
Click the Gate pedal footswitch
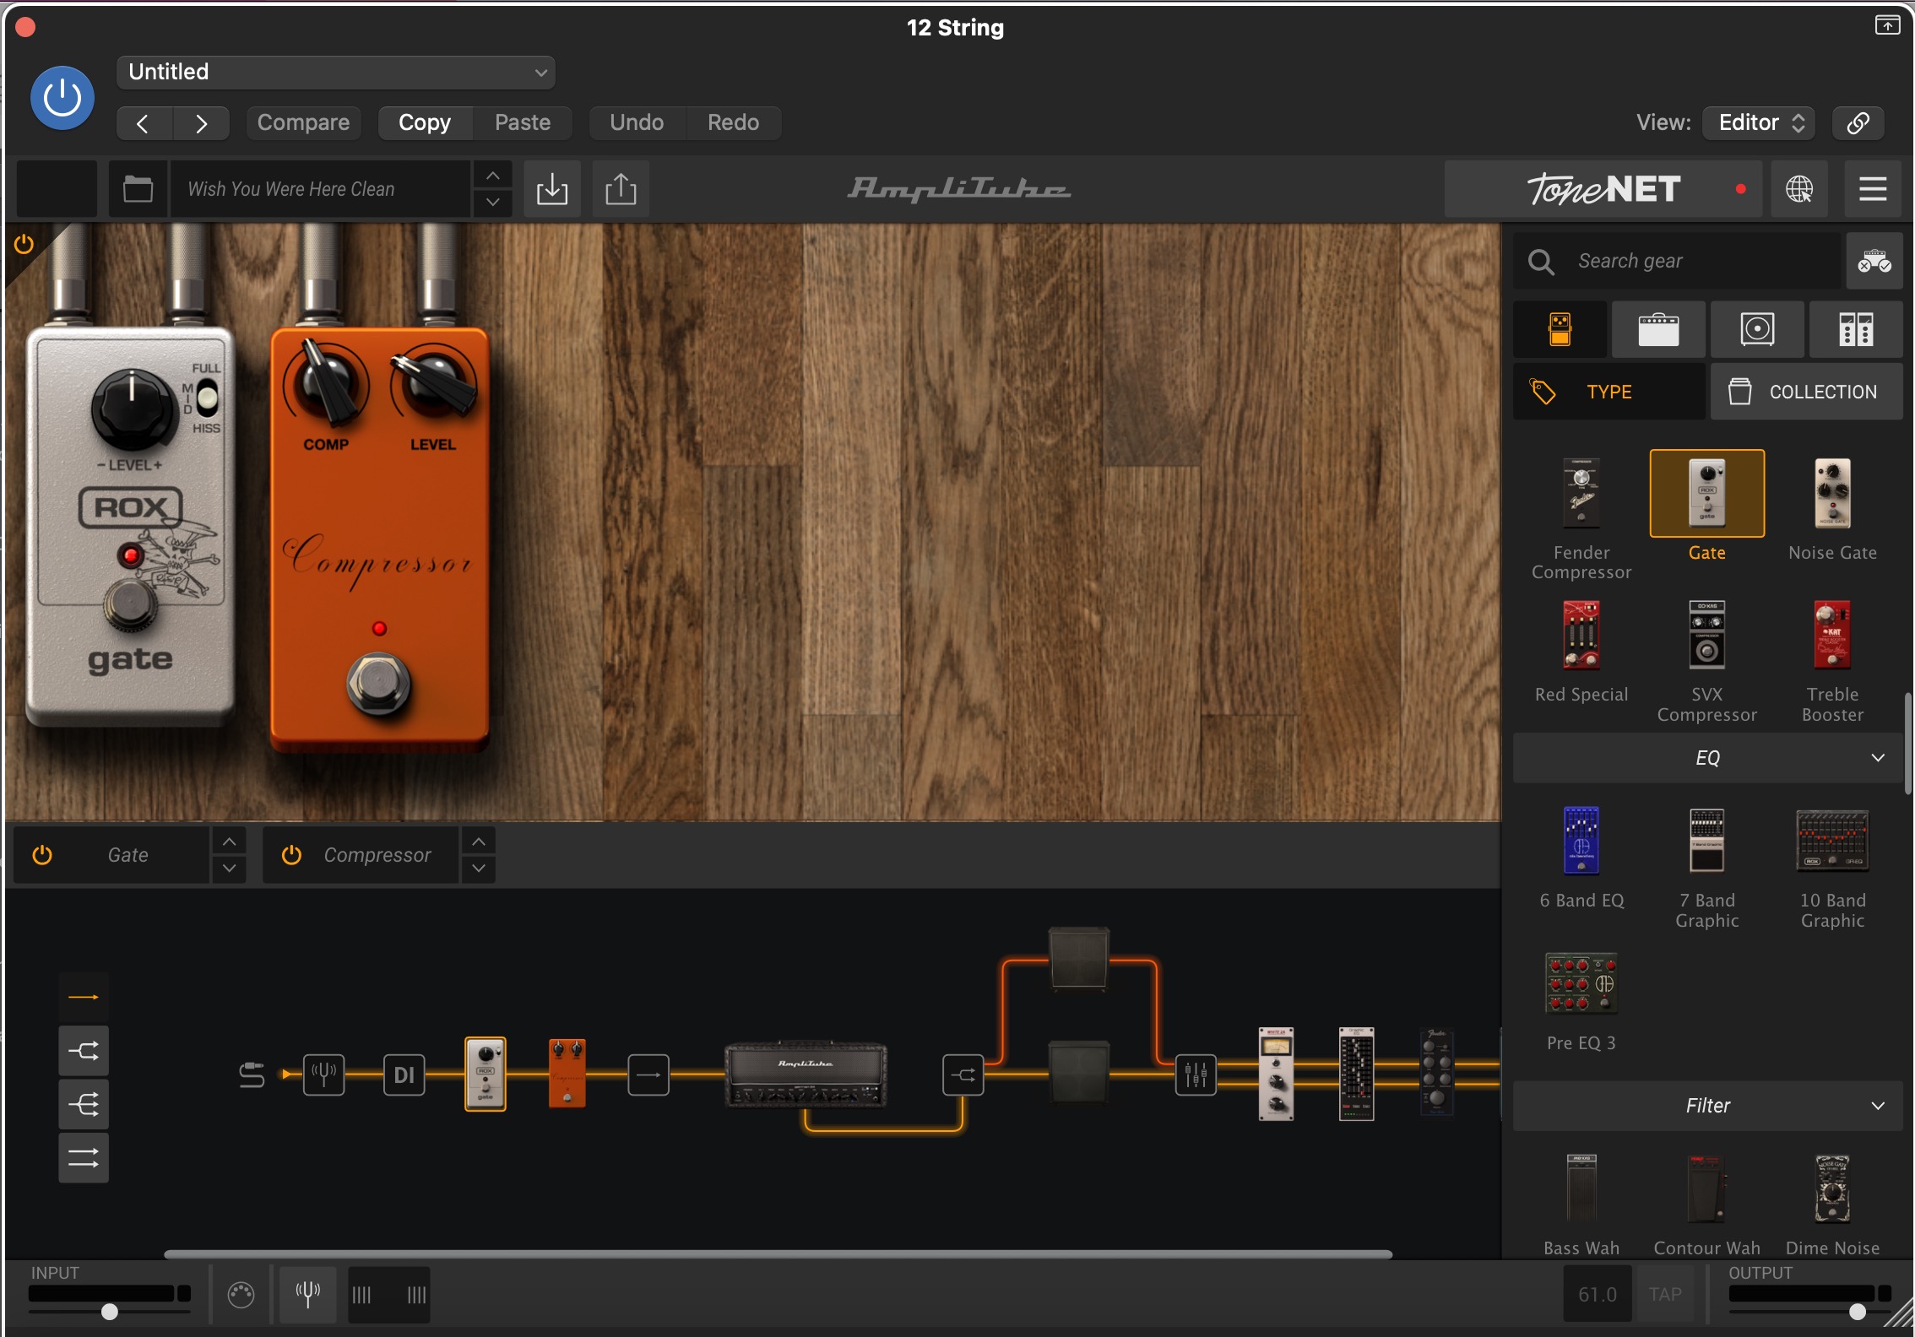(x=130, y=604)
